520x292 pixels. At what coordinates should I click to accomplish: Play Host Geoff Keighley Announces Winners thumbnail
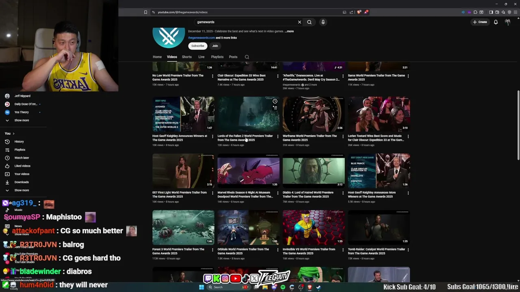tap(183, 114)
